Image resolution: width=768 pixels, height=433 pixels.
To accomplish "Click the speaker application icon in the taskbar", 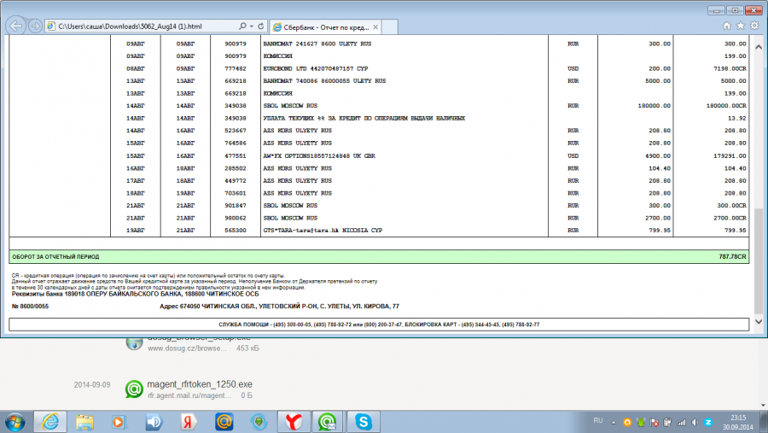I will tap(154, 422).
